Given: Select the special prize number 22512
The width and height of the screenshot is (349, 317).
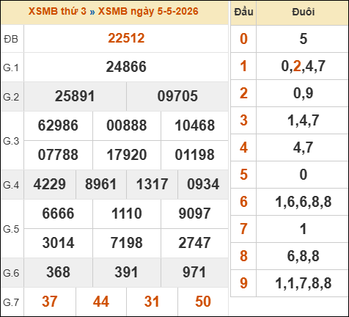Looking at the screenshot, I should click(126, 38).
